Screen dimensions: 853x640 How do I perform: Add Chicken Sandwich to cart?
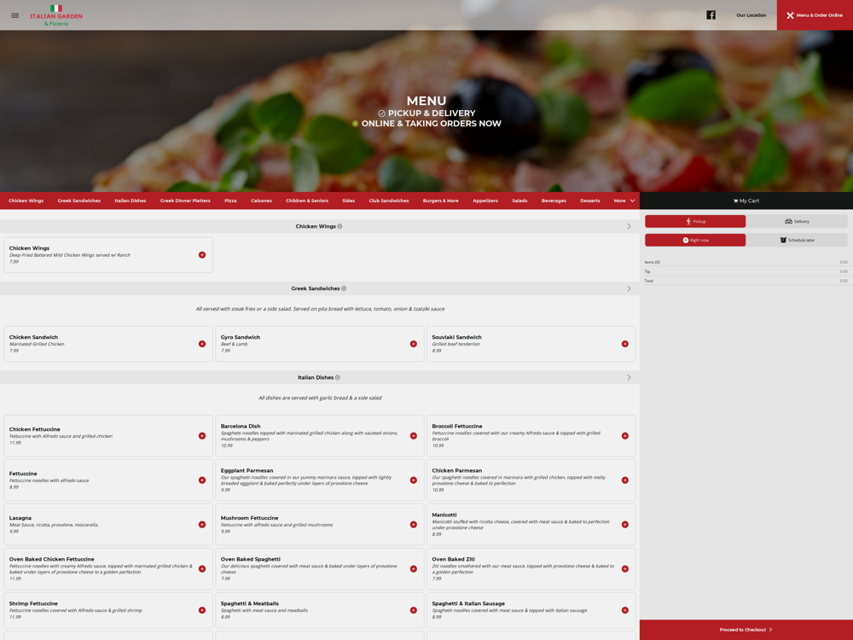(x=202, y=344)
